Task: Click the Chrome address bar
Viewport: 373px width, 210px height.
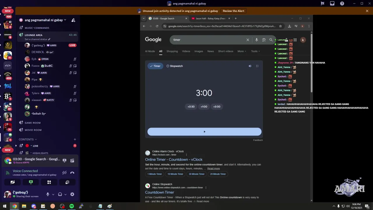Action: point(221,26)
